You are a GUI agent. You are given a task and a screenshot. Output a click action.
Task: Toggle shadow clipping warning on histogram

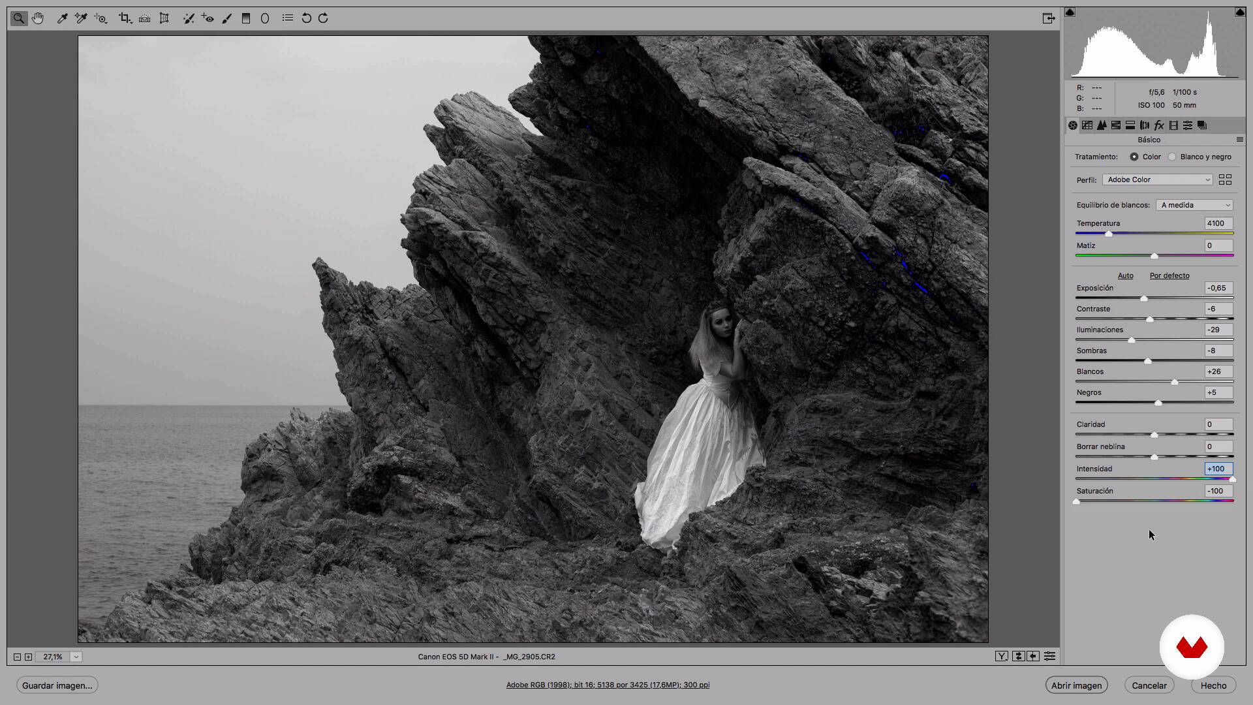[x=1070, y=12]
